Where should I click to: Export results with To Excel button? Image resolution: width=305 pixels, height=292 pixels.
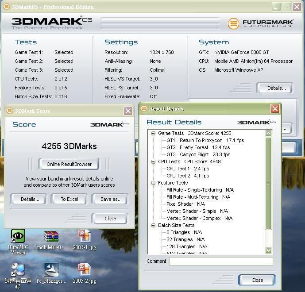tap(69, 199)
